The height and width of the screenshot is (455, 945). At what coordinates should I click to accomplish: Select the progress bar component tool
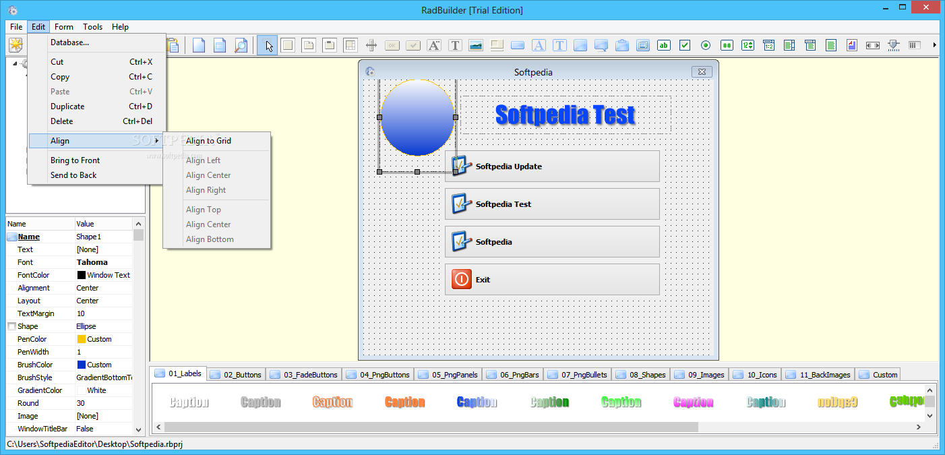(915, 45)
